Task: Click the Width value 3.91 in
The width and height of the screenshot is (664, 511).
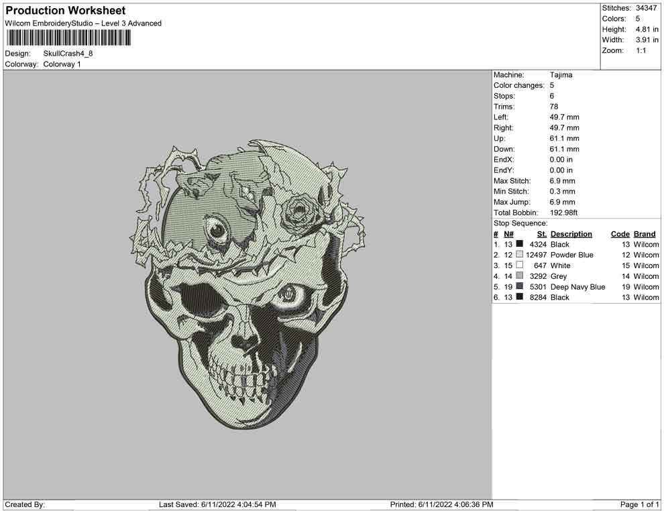Action: (x=647, y=40)
